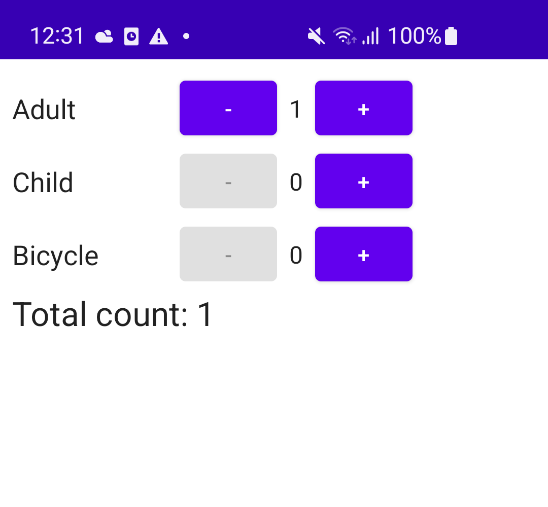Tap the muted sound icon
548x507 pixels.
tap(316, 37)
